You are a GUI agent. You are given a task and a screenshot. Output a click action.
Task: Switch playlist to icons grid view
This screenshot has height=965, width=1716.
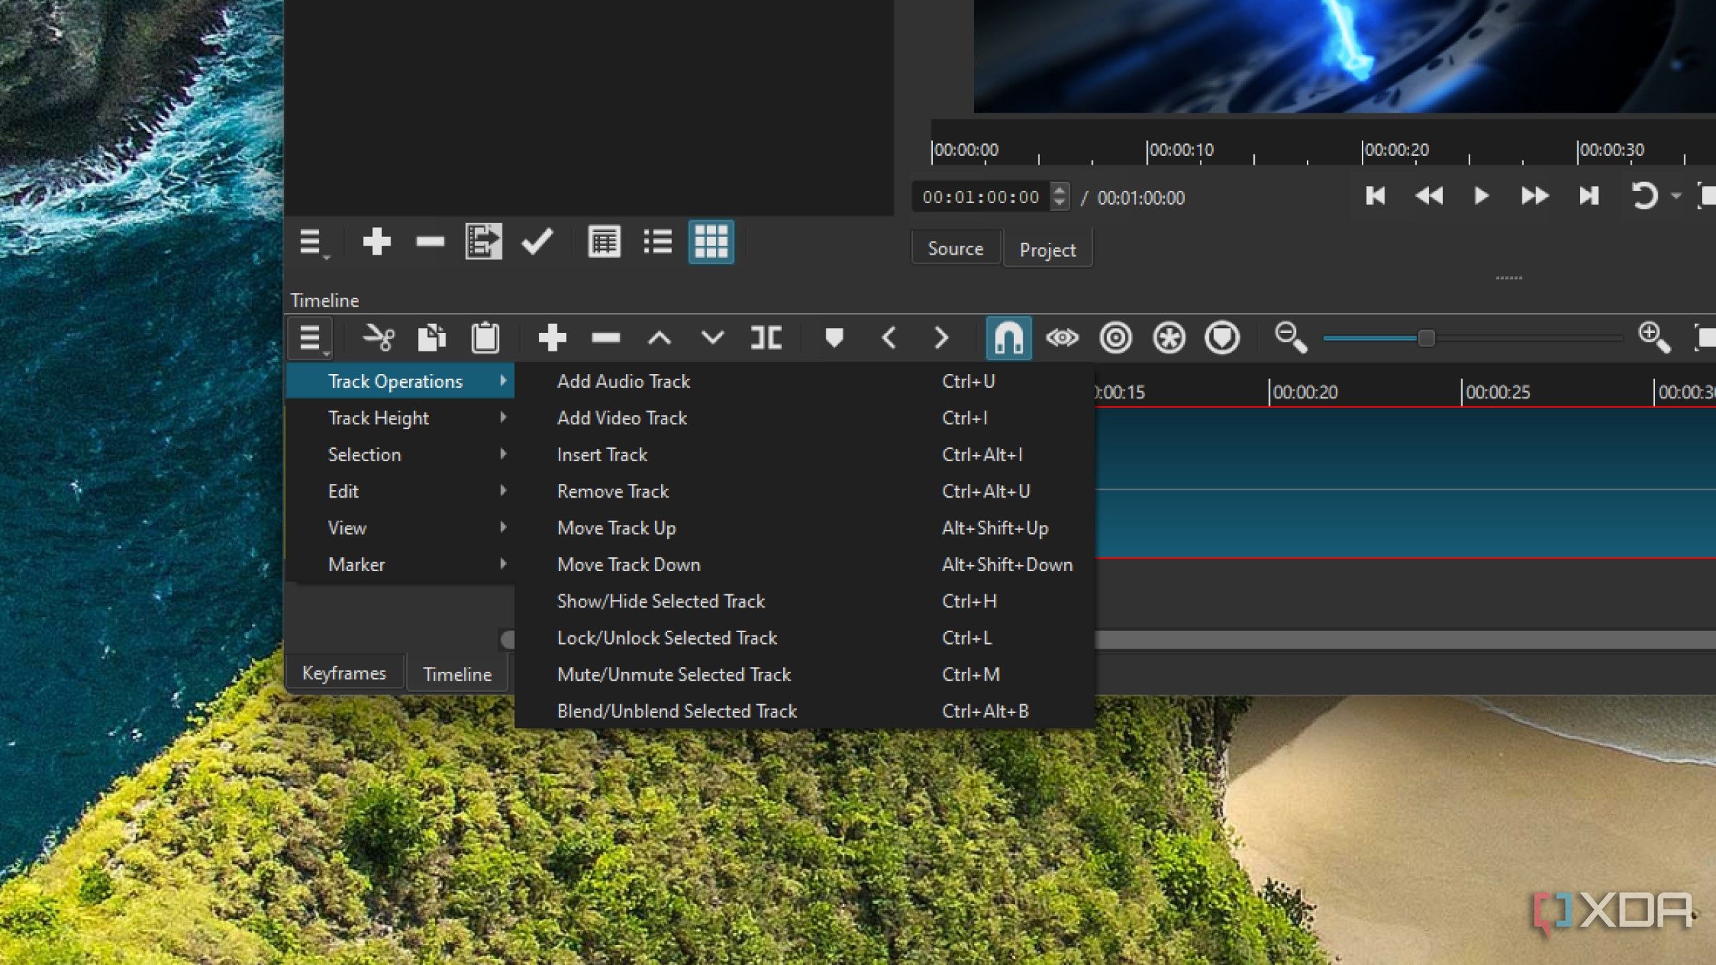(x=711, y=242)
